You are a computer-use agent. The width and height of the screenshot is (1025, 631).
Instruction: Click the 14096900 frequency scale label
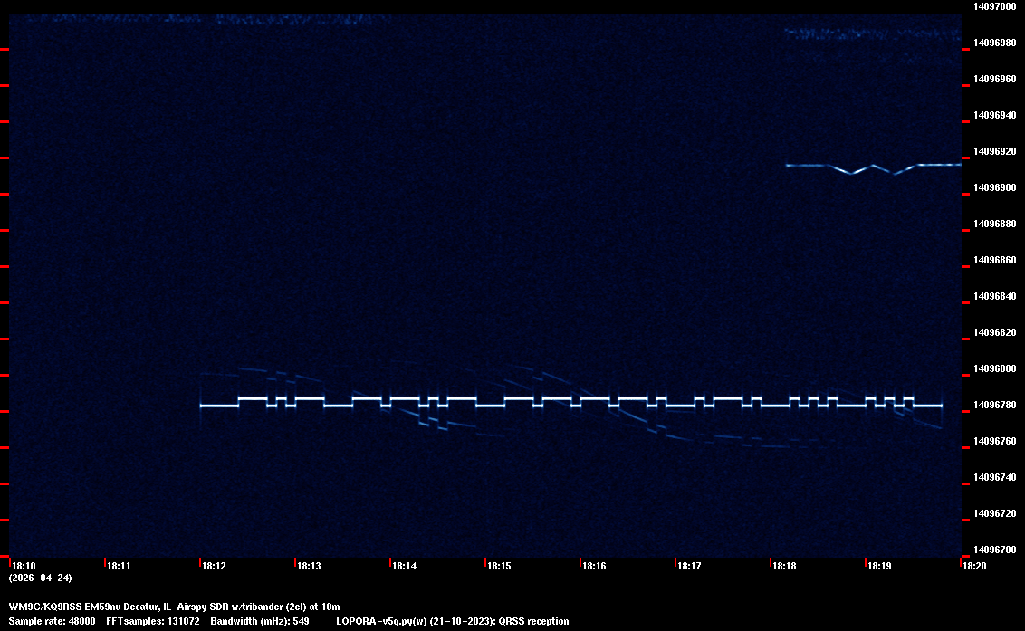point(993,187)
